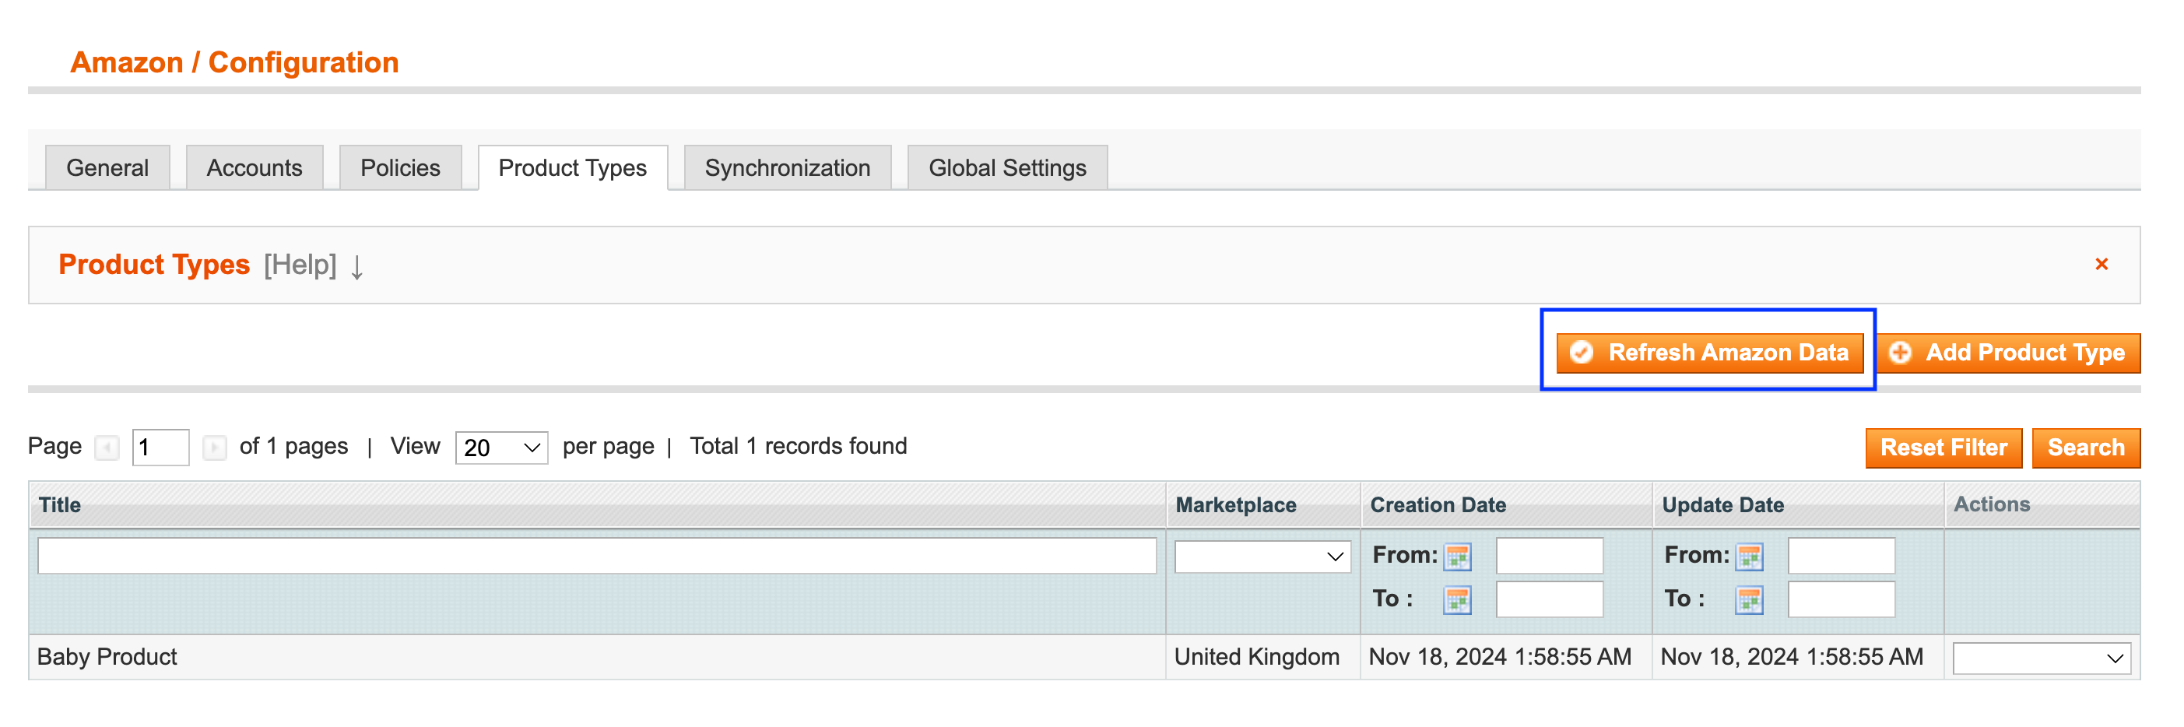Expand Product Types help arrow
This screenshot has width=2184, height=727.
357,267
